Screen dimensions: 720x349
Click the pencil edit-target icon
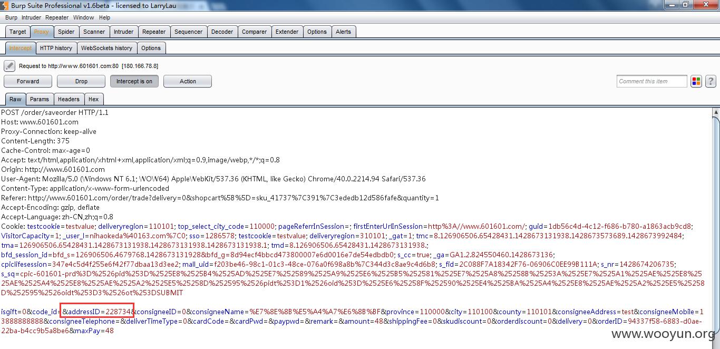pos(9,66)
